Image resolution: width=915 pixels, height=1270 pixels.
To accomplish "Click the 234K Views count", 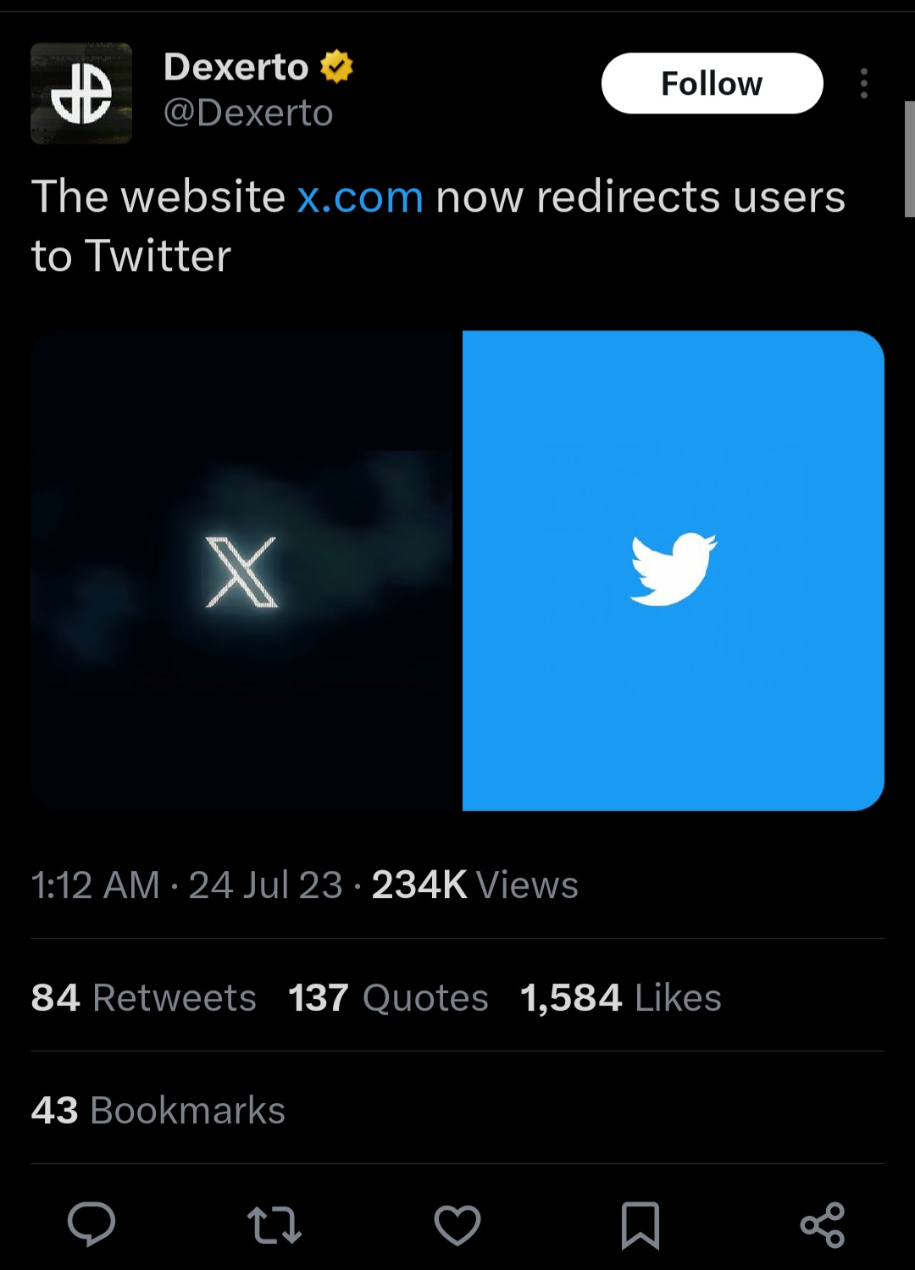I will [474, 885].
